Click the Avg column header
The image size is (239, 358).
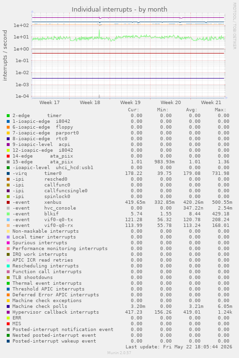(x=191, y=110)
